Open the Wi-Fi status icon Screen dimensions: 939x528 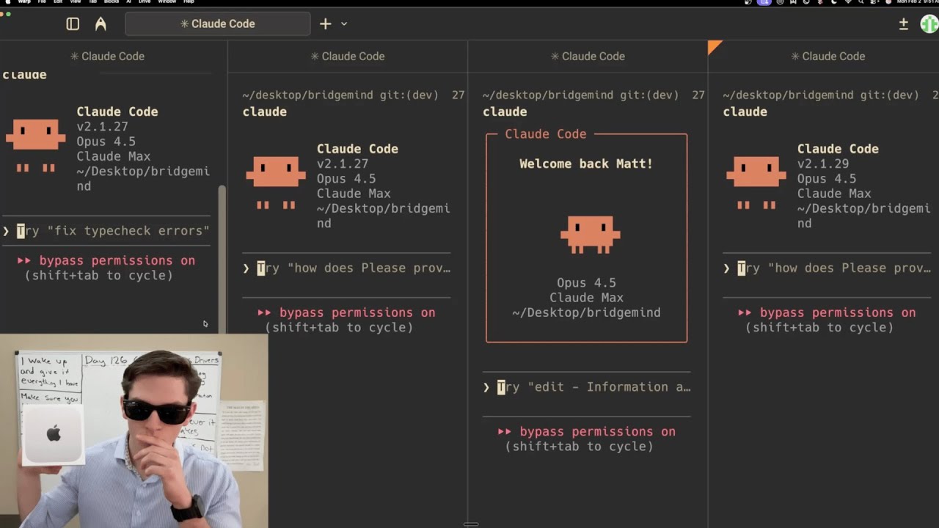tap(849, 2)
